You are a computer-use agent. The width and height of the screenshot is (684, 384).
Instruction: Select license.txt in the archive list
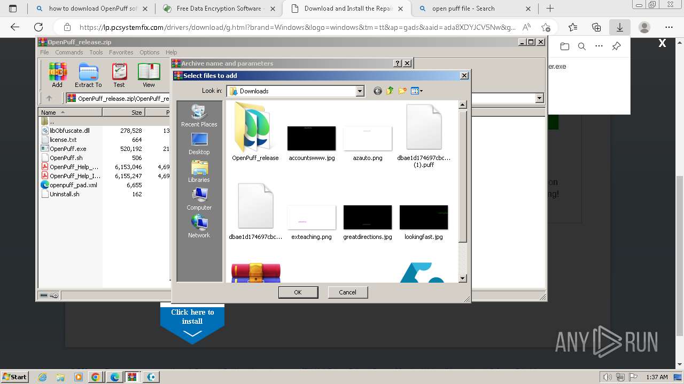click(x=63, y=140)
